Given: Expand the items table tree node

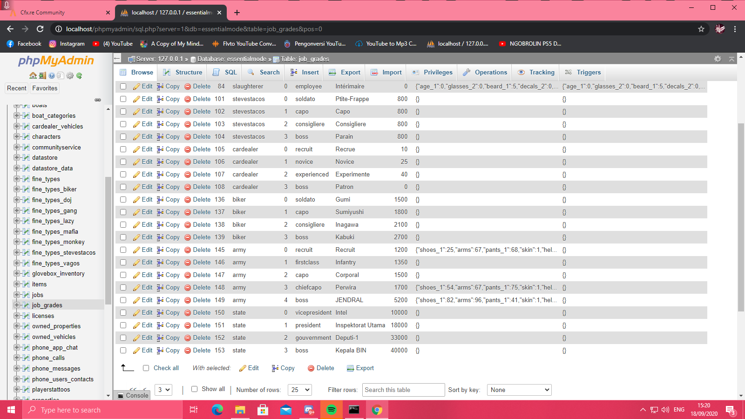Looking at the screenshot, I should pyautogui.click(x=17, y=284).
